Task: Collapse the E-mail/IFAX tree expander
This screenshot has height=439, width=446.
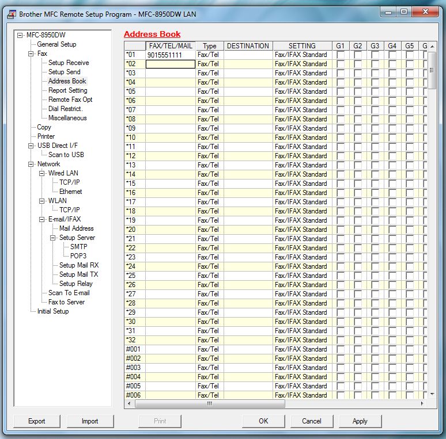Action: coord(42,219)
